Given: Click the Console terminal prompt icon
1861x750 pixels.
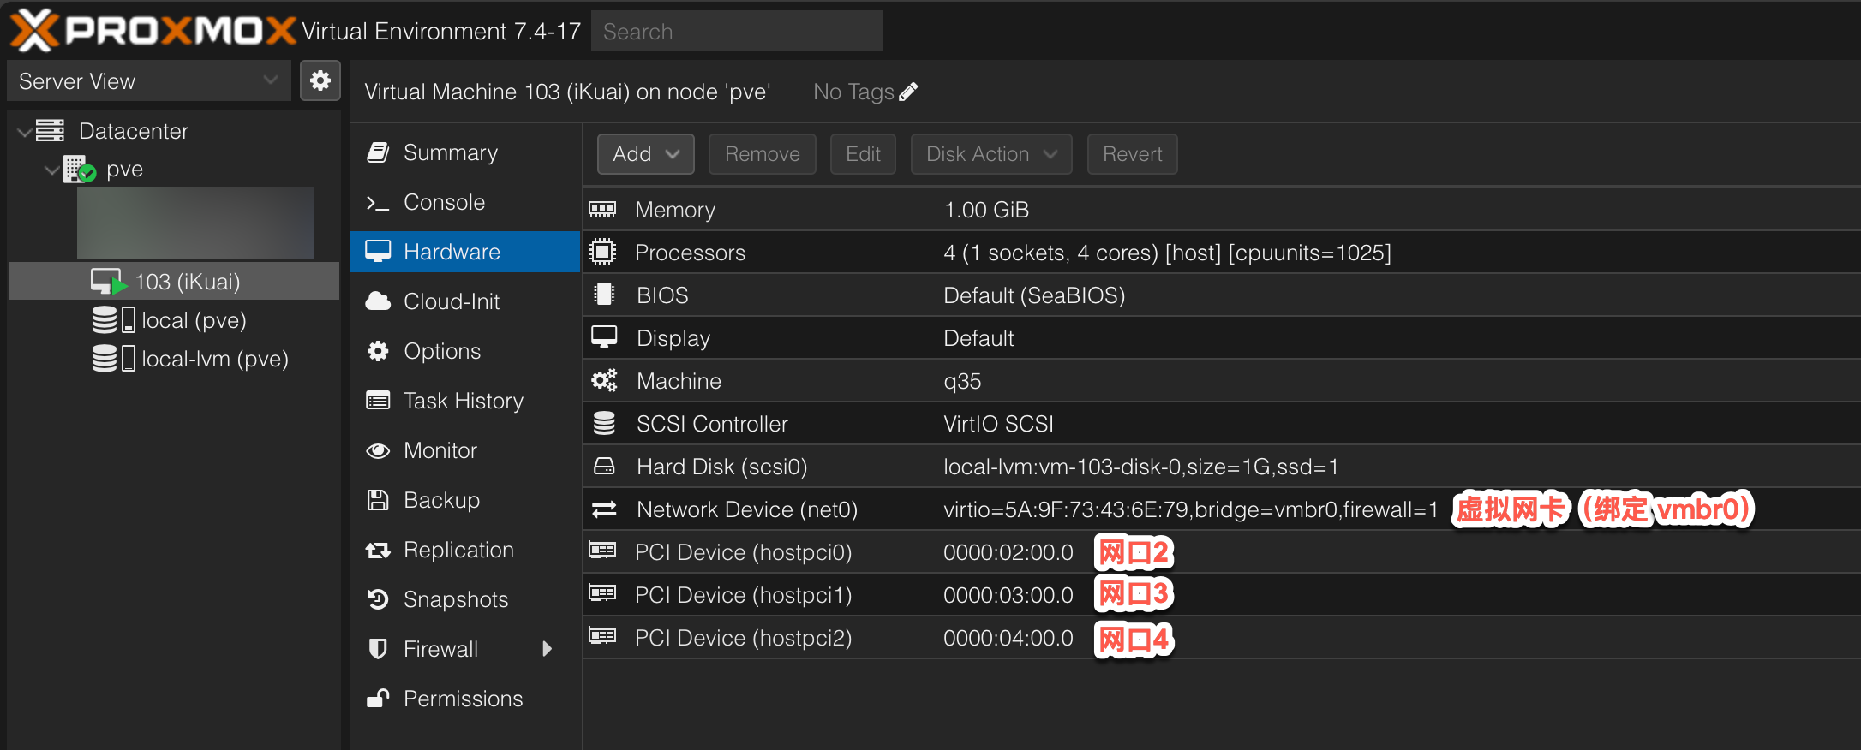Looking at the screenshot, I should [378, 202].
